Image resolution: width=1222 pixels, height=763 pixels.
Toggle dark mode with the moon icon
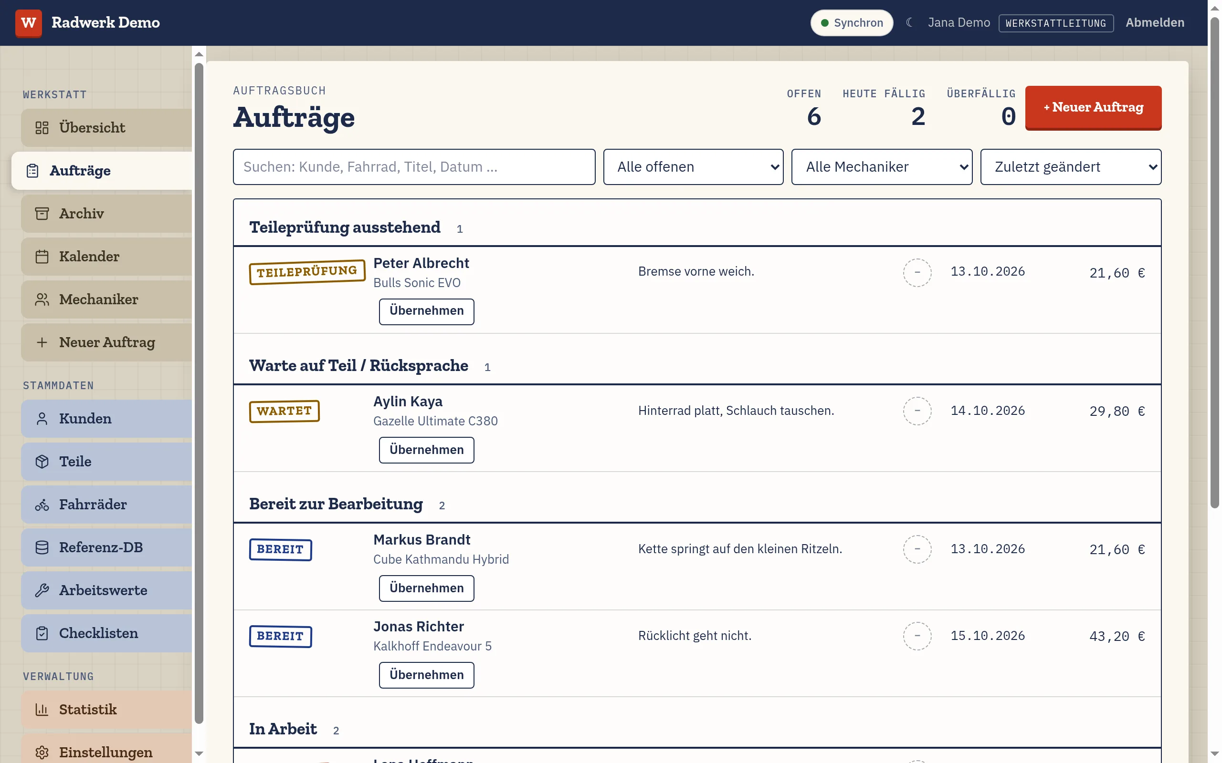click(x=909, y=23)
